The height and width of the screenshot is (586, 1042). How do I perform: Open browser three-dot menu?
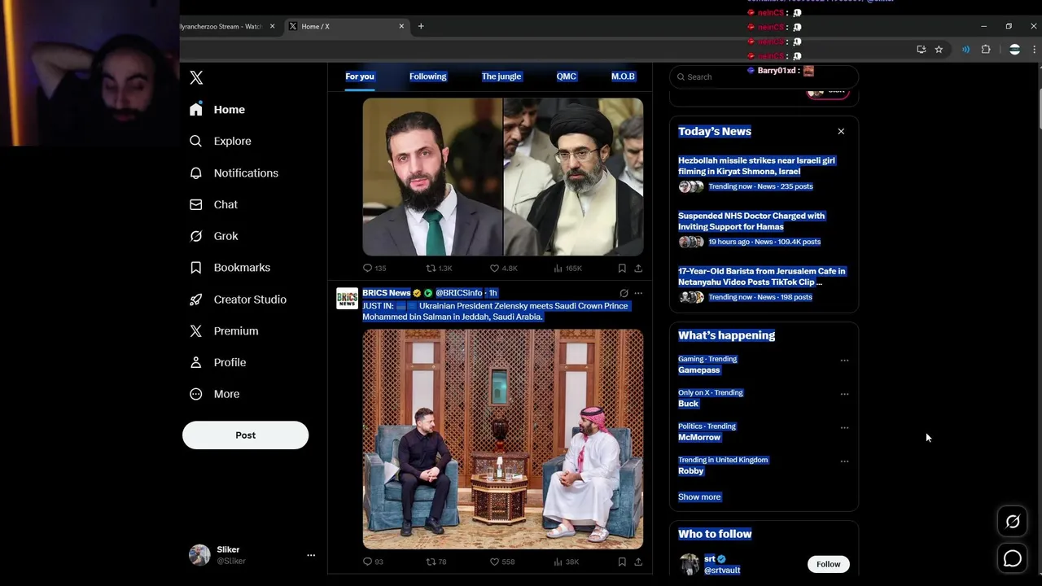pyautogui.click(x=1035, y=50)
